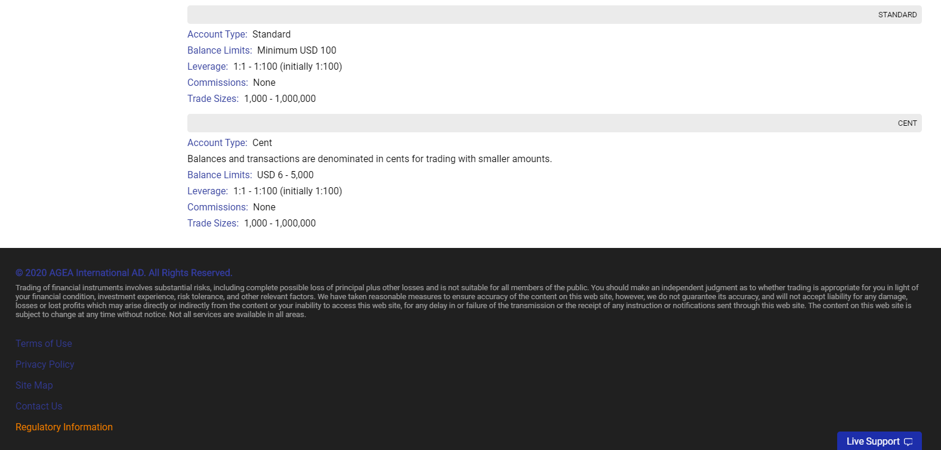The image size is (941, 450).
Task: Click the CENT account header bar
Action: click(x=554, y=123)
